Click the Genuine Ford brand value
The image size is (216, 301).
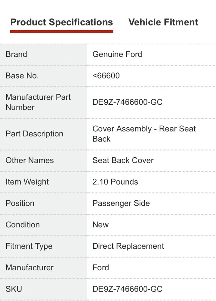pyautogui.click(x=117, y=54)
